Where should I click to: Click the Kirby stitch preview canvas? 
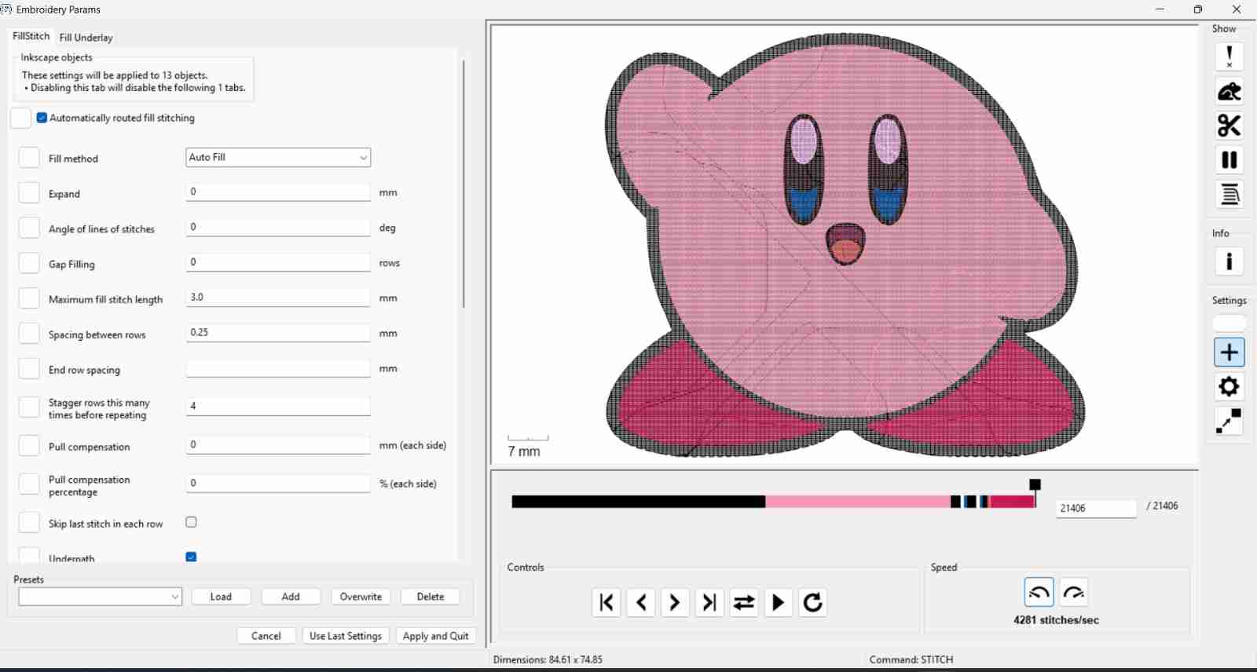point(845,244)
